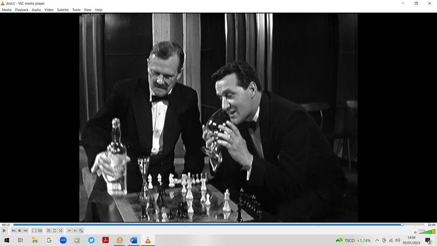Click the video playback area

coord(218,117)
